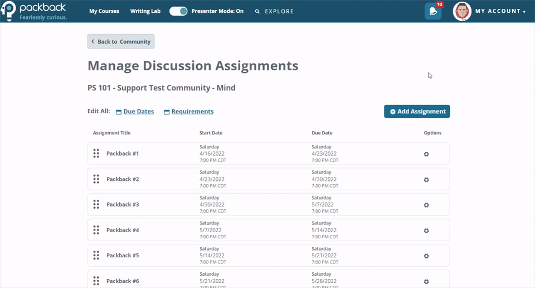Select the Packback #2 assignment title

point(123,179)
